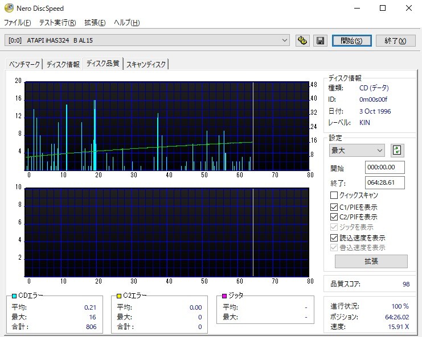Uncheck 読込速度を表示 checkbox
This screenshot has height=337, width=422.
click(334, 238)
